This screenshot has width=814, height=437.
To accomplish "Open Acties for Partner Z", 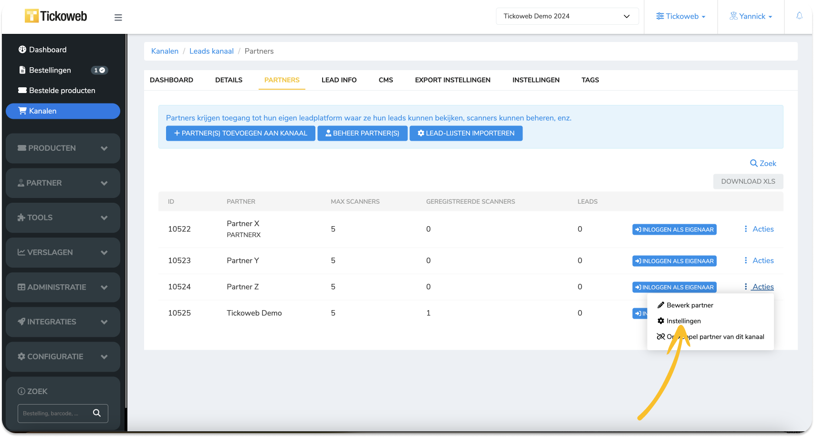I will (759, 287).
